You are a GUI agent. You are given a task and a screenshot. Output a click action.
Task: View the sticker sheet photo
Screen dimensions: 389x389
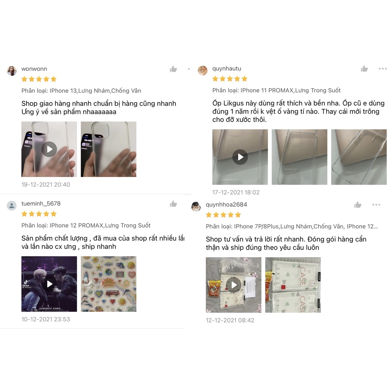click(108, 284)
